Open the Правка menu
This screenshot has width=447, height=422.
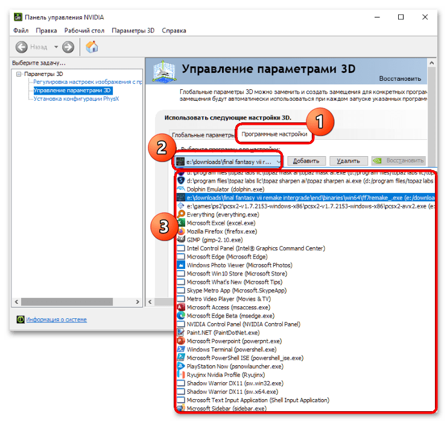tap(46, 31)
